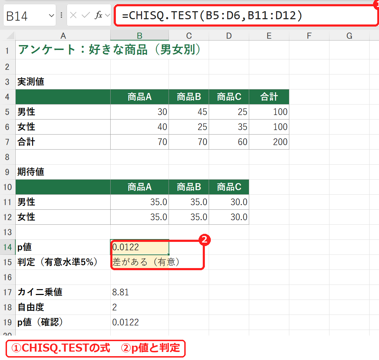Click the Cancel (X) icon in formula bar
Image resolution: width=379 pixels, height=360 pixels.
73,15
